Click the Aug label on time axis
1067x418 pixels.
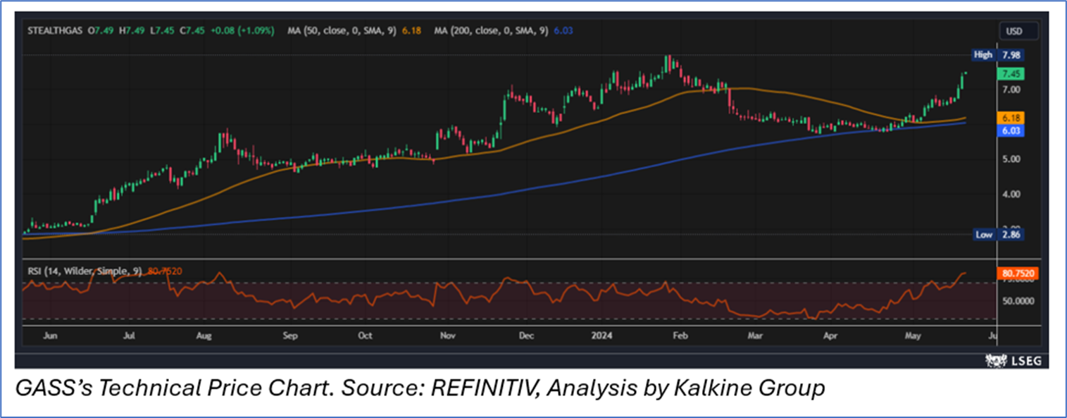pyautogui.click(x=205, y=336)
